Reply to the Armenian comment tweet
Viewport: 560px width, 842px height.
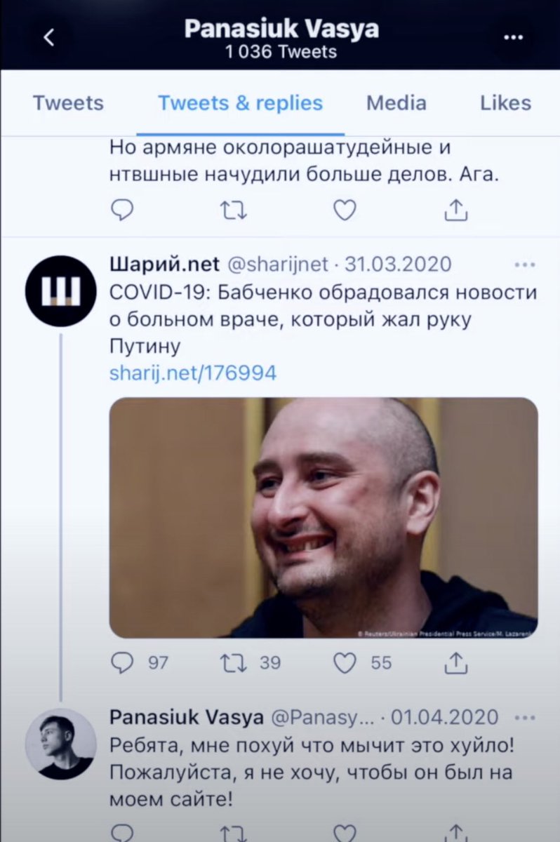(122, 210)
